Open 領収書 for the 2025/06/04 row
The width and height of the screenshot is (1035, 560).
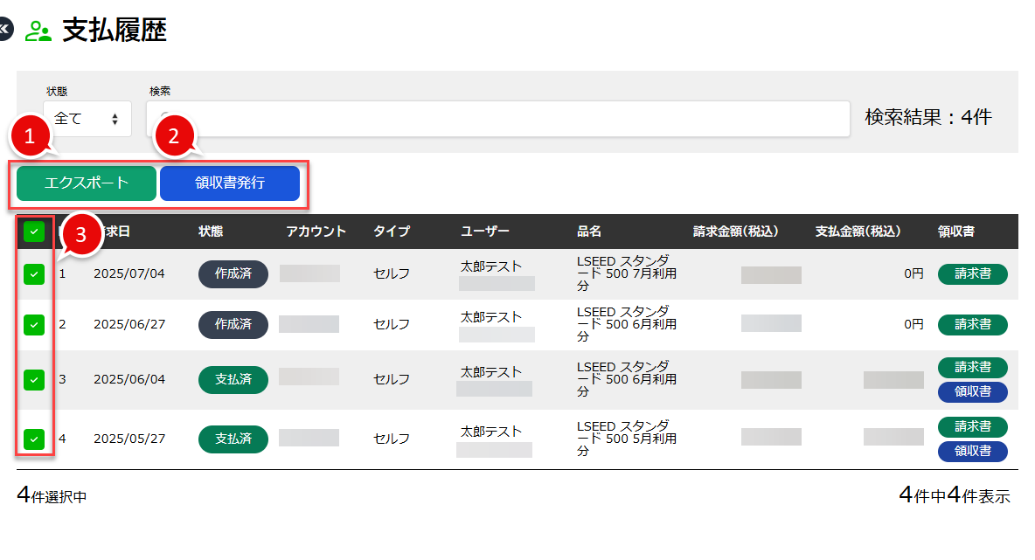click(x=972, y=392)
